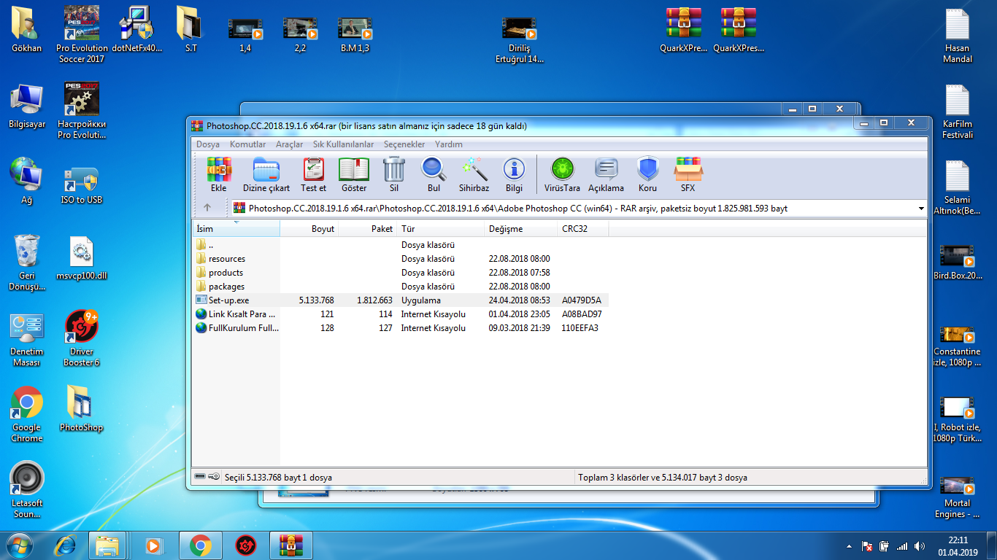Create SFX archive with SFX icon

tap(688, 175)
